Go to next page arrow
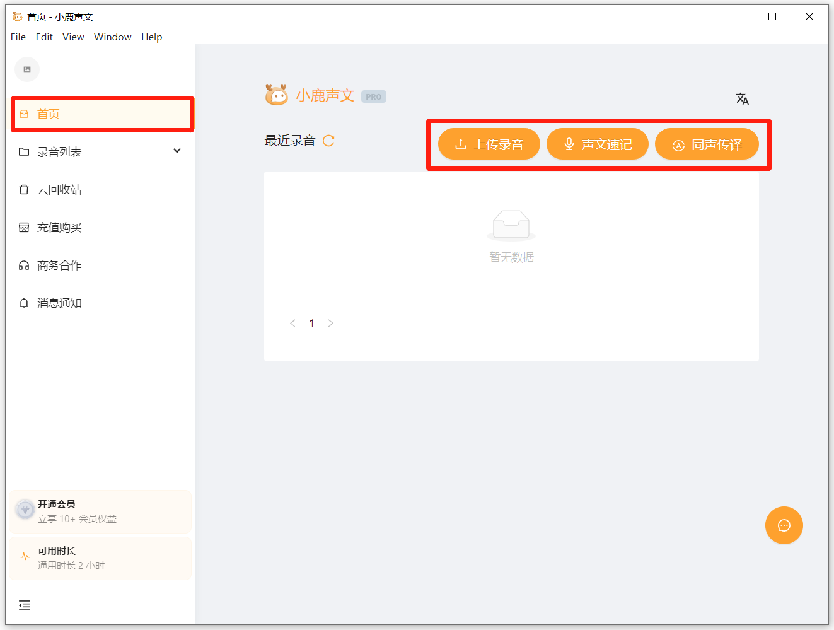Viewport: 834px width, 630px height. 330,324
